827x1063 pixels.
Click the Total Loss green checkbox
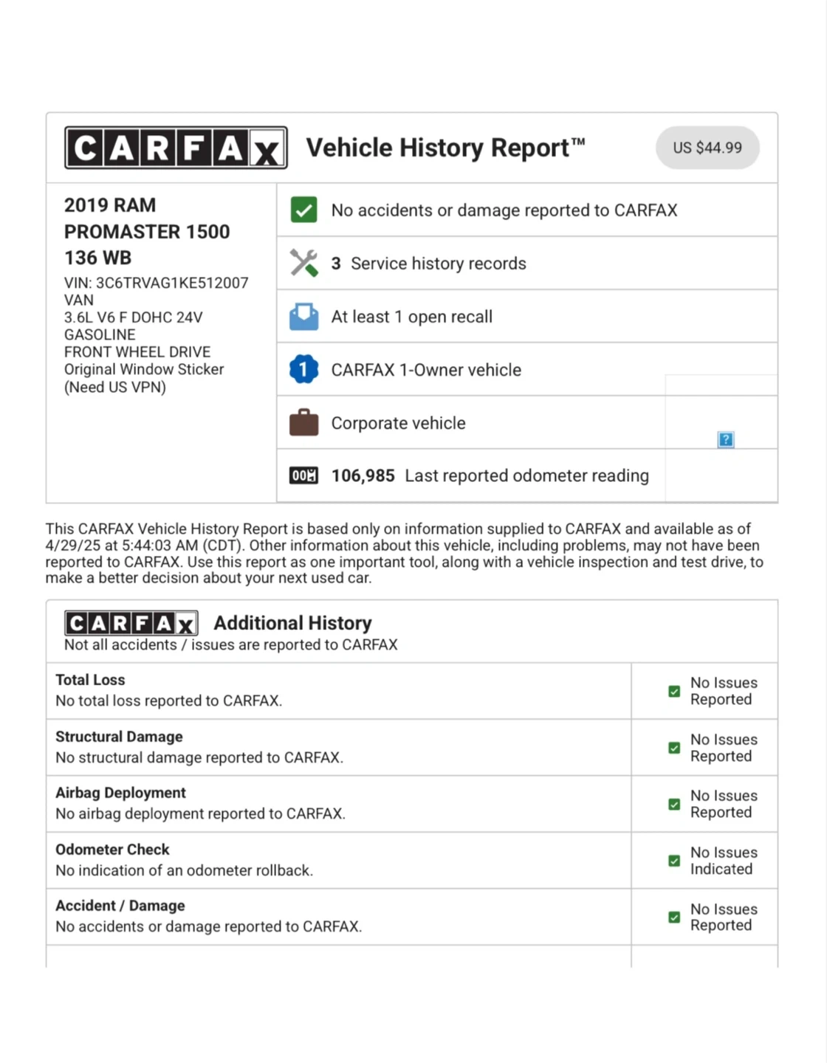(x=674, y=692)
